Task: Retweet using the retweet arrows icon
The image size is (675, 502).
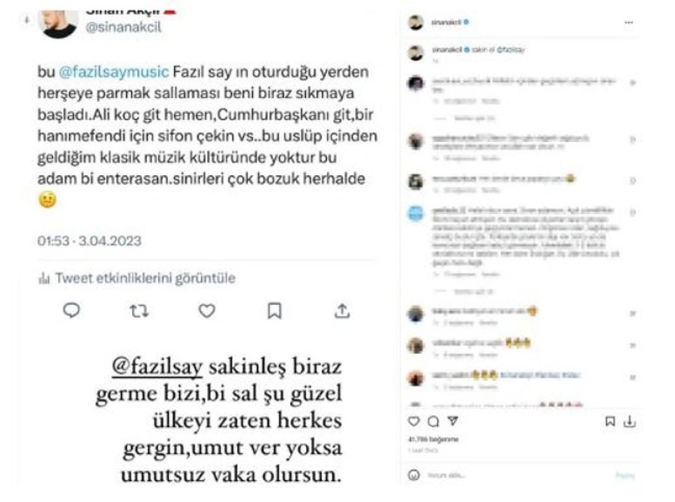Action: tap(139, 311)
